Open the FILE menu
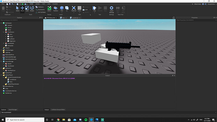The image size is (217, 122). click(3, 4)
